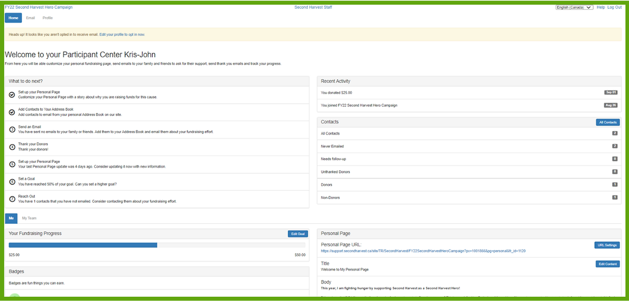Screen dimensions: 629x301
Task: Open the FY22 Second Harvest Hero Campaign header link
Action: tap(39, 7)
